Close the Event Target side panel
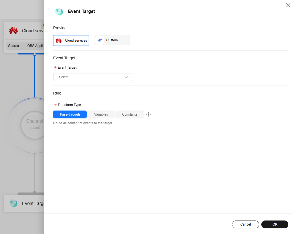This screenshot has height=234, width=292. pos(288,5)
